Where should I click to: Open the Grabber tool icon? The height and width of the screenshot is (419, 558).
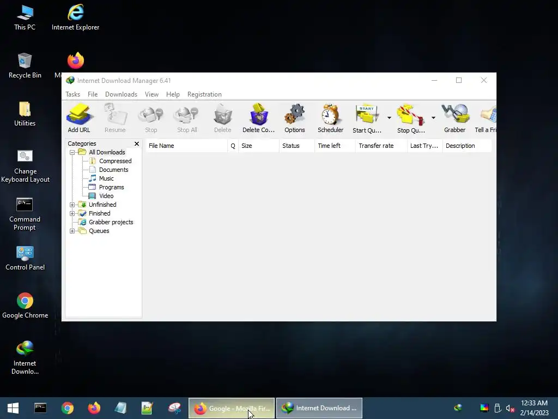click(x=455, y=118)
